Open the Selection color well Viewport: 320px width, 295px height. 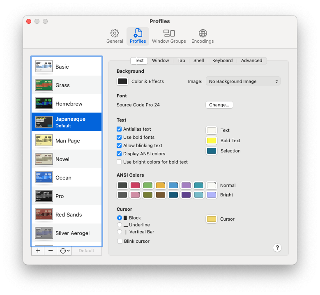[212, 151]
